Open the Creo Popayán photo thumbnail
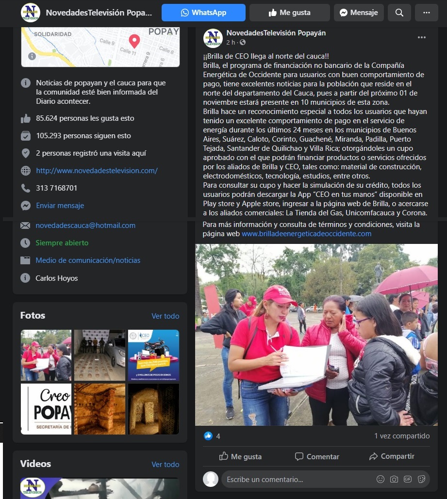The image size is (447, 499). click(46, 409)
